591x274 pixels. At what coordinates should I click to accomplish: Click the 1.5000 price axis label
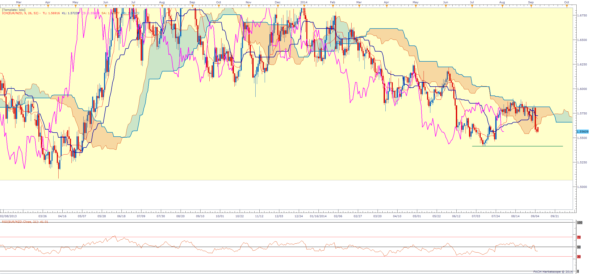click(582, 187)
